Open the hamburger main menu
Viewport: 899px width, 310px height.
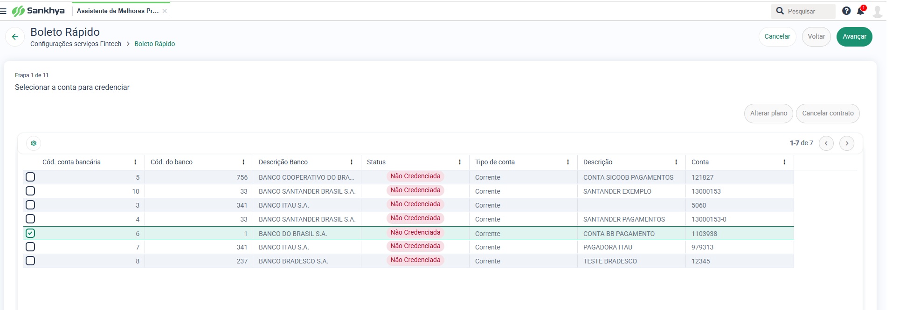click(x=3, y=11)
